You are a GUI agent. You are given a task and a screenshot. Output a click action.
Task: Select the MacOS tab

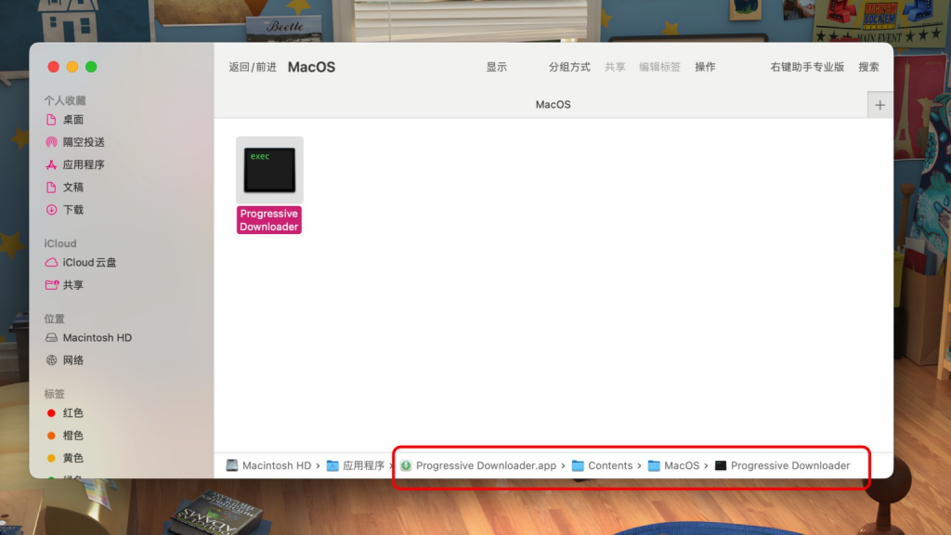tap(553, 105)
